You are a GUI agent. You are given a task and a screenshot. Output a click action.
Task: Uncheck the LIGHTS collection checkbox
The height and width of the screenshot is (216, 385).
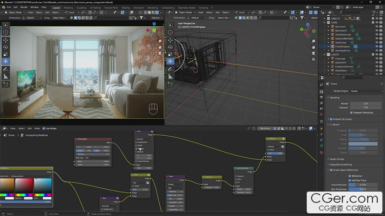coord(373,55)
